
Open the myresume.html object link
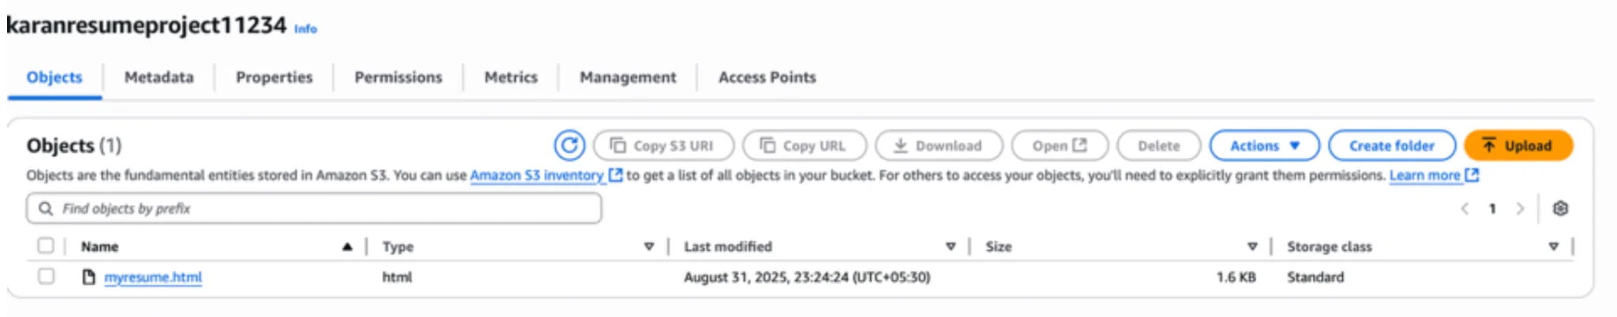(153, 277)
